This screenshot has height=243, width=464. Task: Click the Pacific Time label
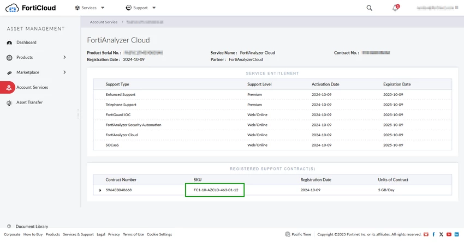301,234
